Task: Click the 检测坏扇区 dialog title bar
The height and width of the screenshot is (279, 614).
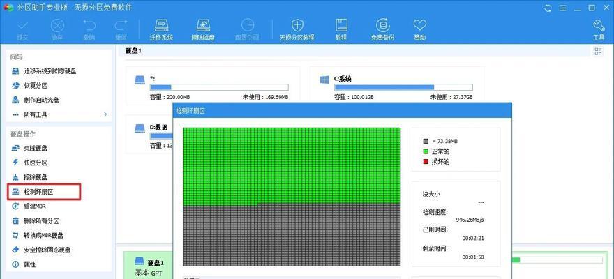Action: tap(343, 111)
